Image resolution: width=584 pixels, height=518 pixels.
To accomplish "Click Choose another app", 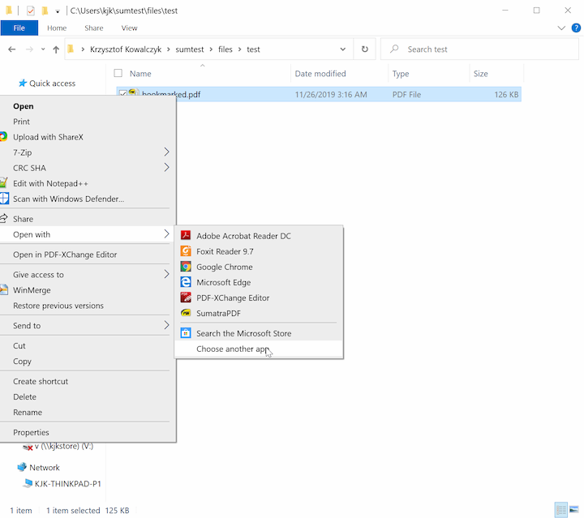I will (x=232, y=349).
